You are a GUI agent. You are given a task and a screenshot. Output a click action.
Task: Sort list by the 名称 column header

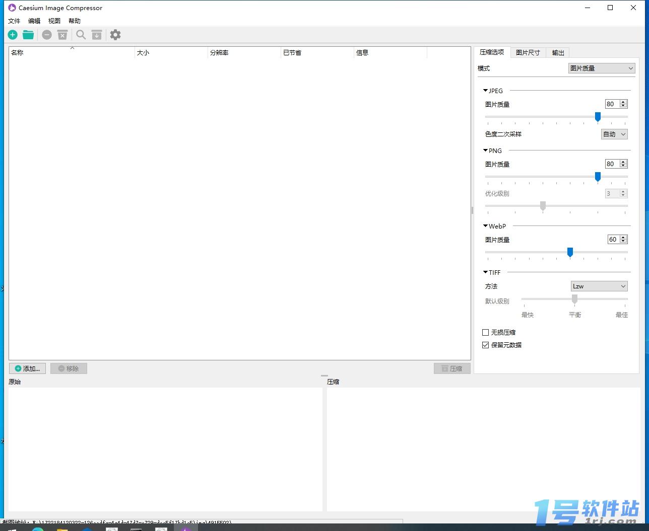click(72, 52)
